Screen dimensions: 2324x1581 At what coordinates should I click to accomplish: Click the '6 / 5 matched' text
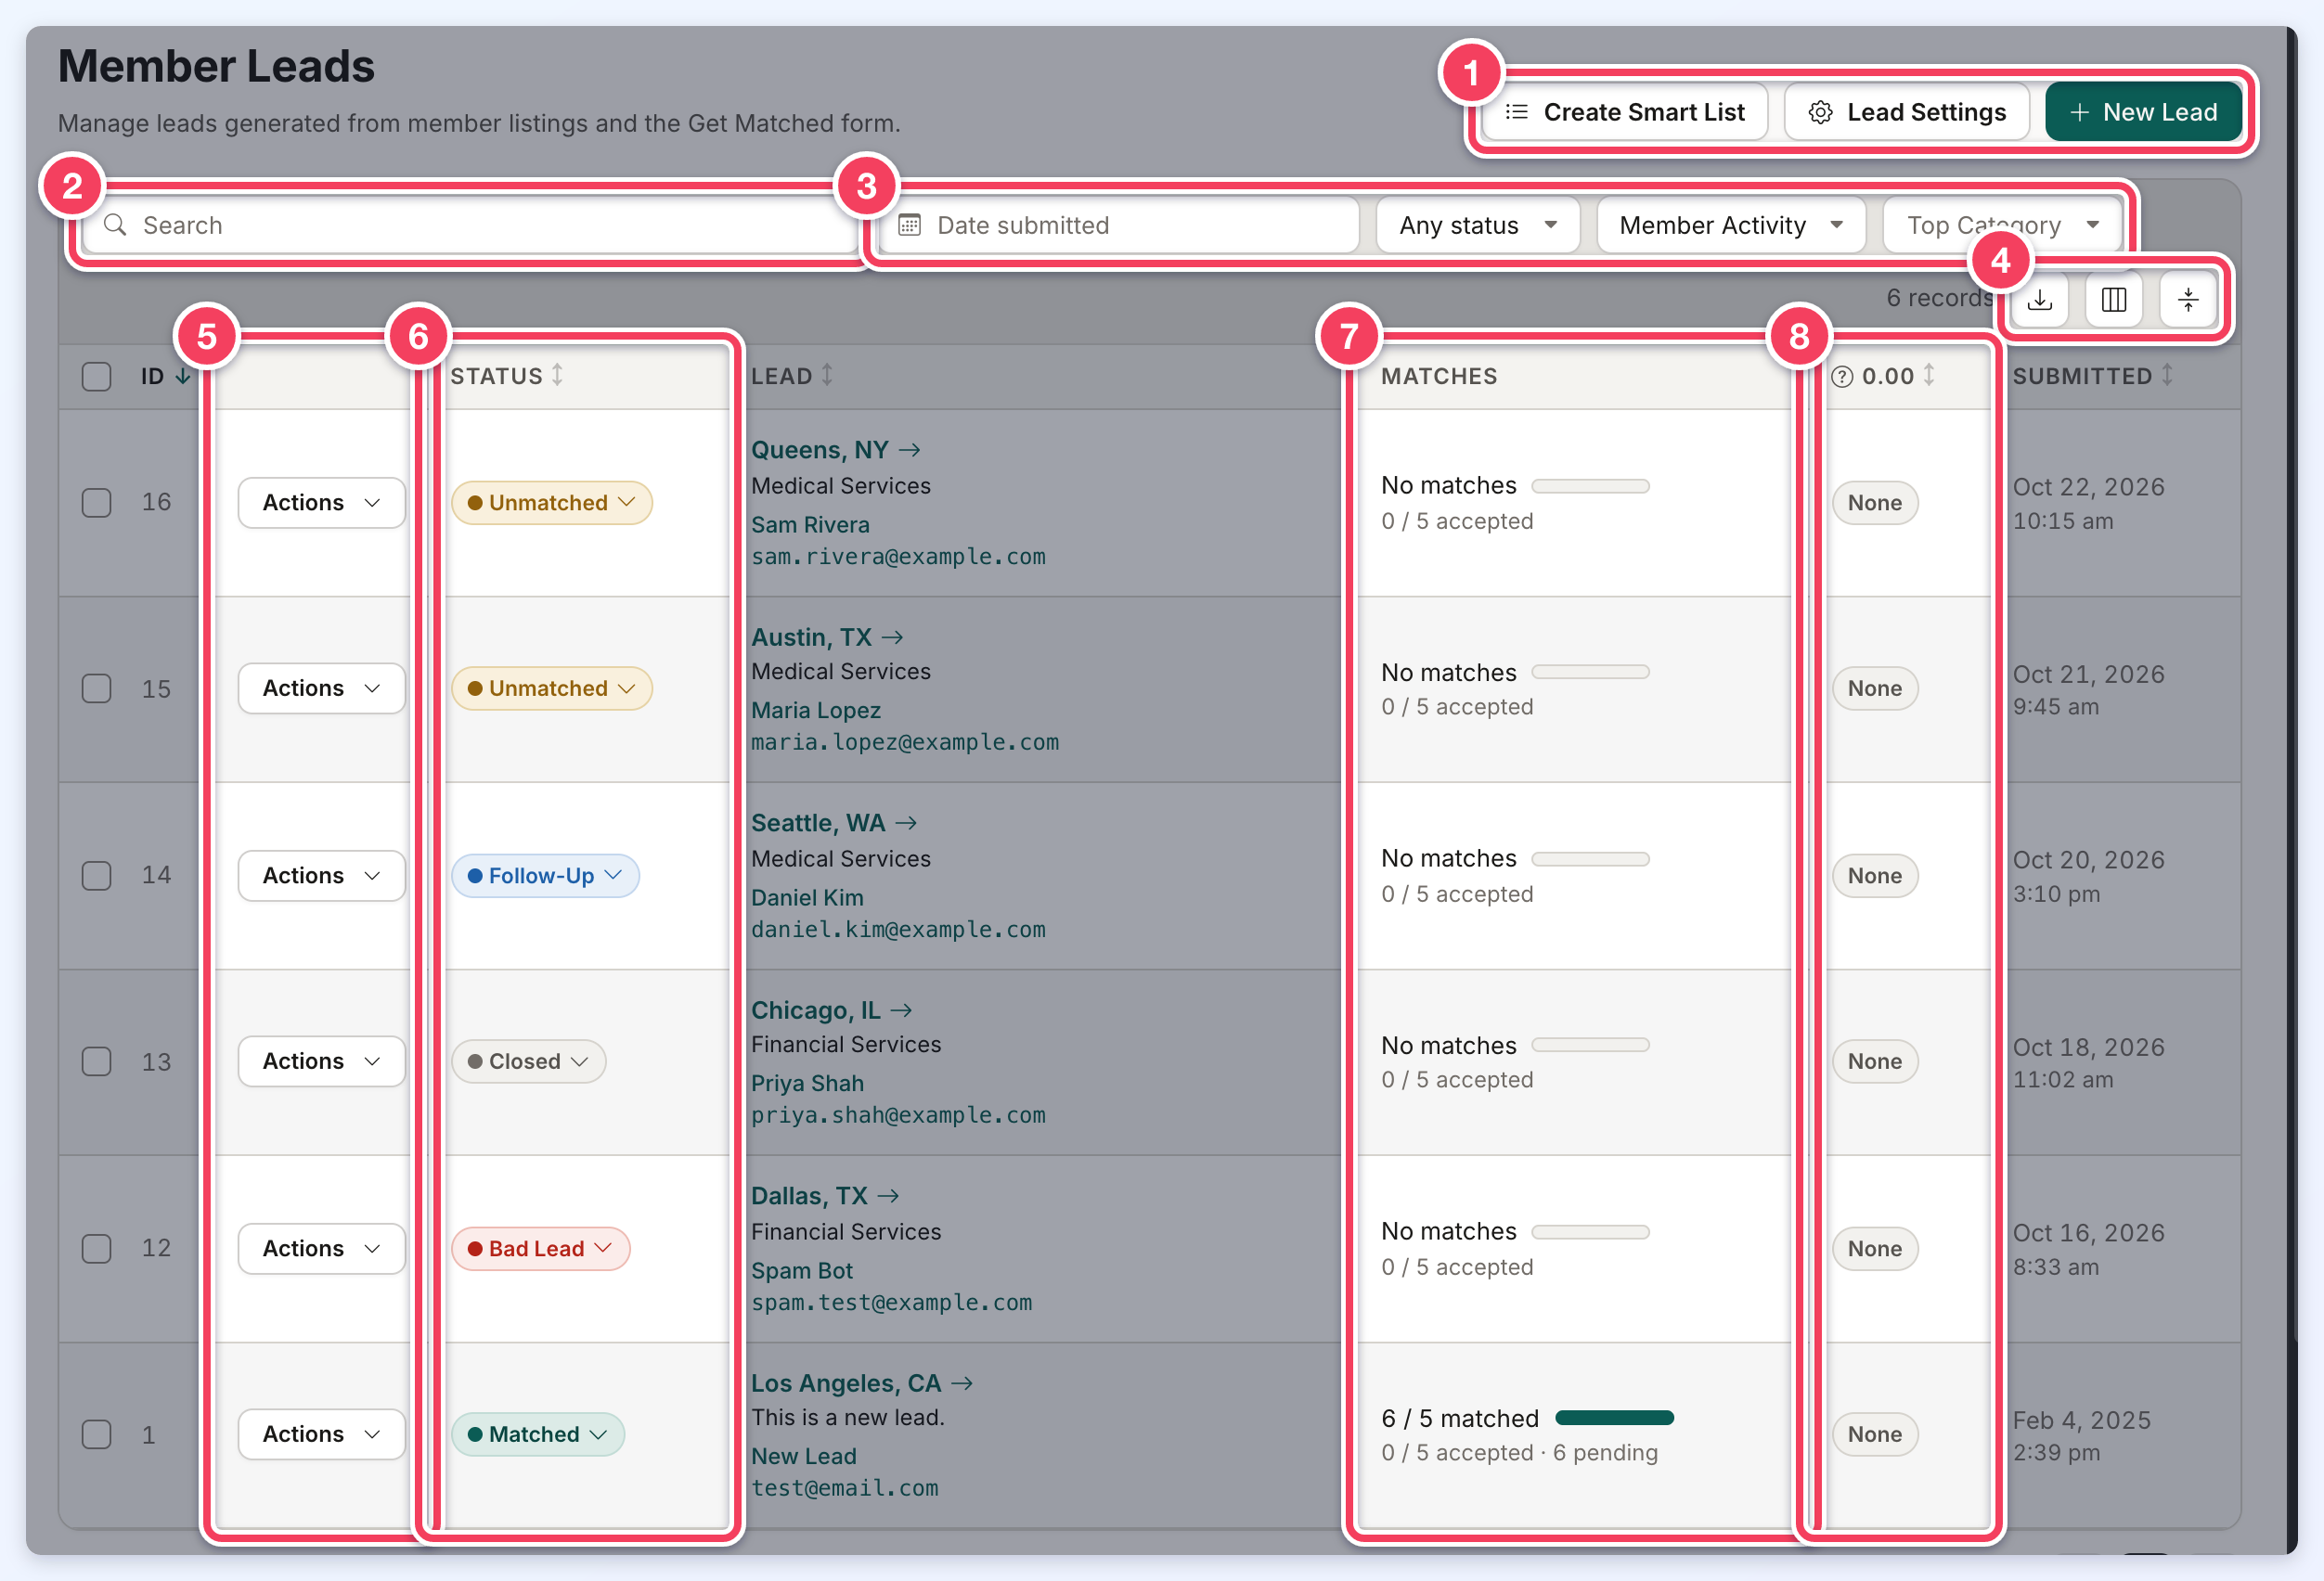(x=1460, y=1418)
